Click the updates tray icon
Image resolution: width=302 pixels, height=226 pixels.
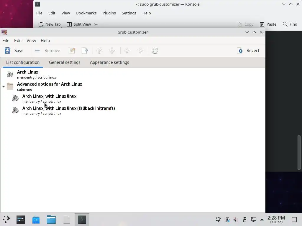click(x=227, y=220)
